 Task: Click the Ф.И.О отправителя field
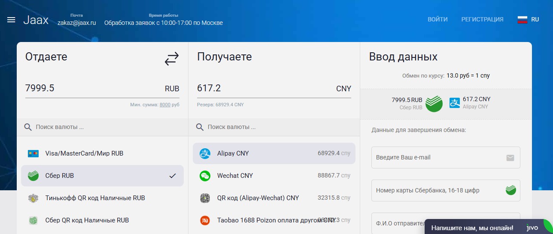pyautogui.click(x=398, y=223)
